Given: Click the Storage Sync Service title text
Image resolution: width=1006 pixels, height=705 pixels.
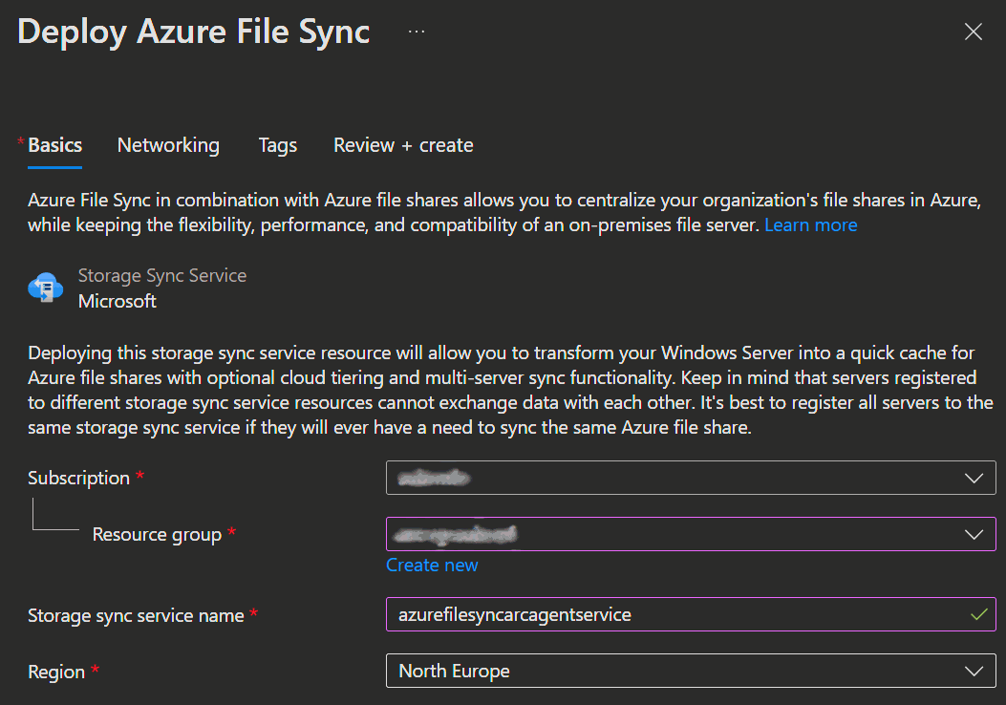Looking at the screenshot, I should 162,276.
